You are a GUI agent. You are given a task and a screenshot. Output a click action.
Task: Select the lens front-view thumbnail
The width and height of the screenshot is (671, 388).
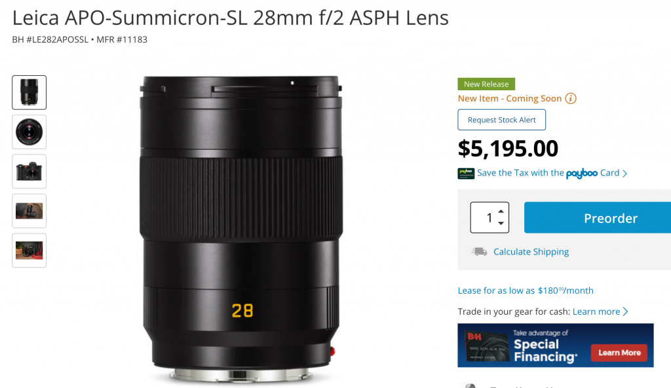click(29, 132)
